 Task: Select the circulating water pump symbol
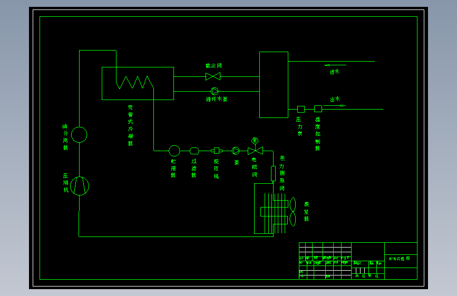(215, 91)
